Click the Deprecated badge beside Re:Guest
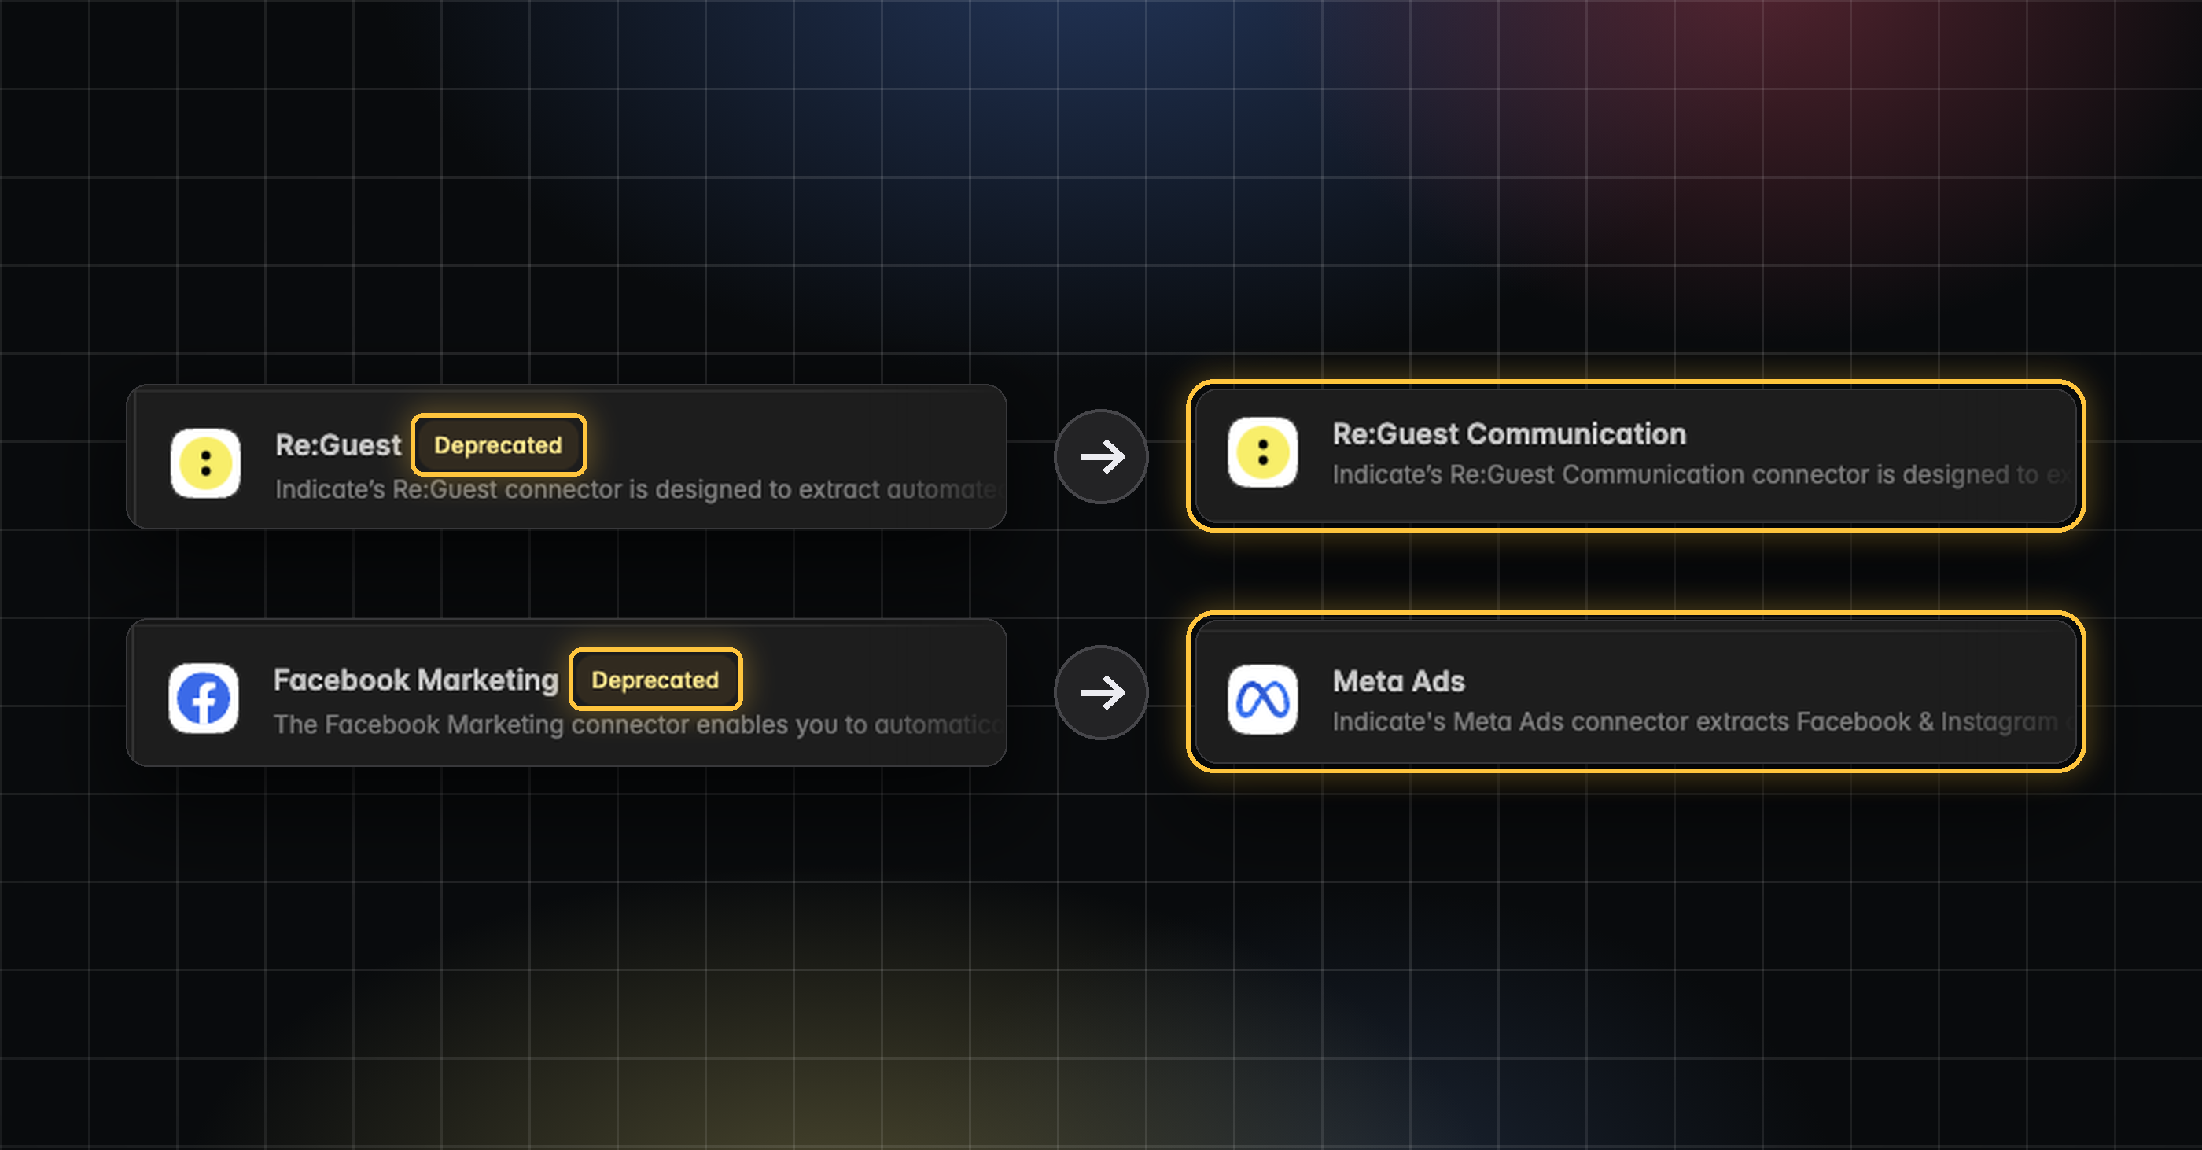The width and height of the screenshot is (2202, 1150). (499, 444)
